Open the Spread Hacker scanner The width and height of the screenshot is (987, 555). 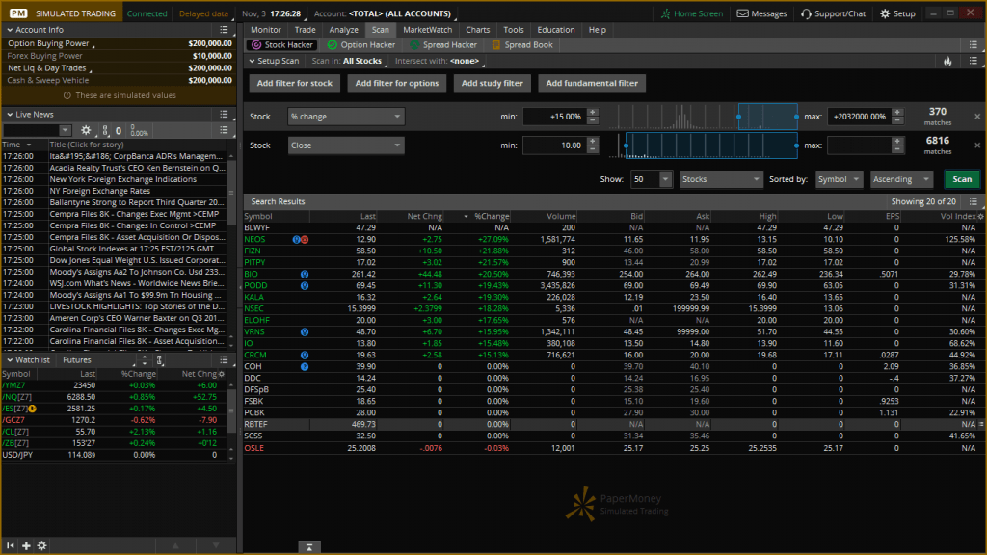443,44
